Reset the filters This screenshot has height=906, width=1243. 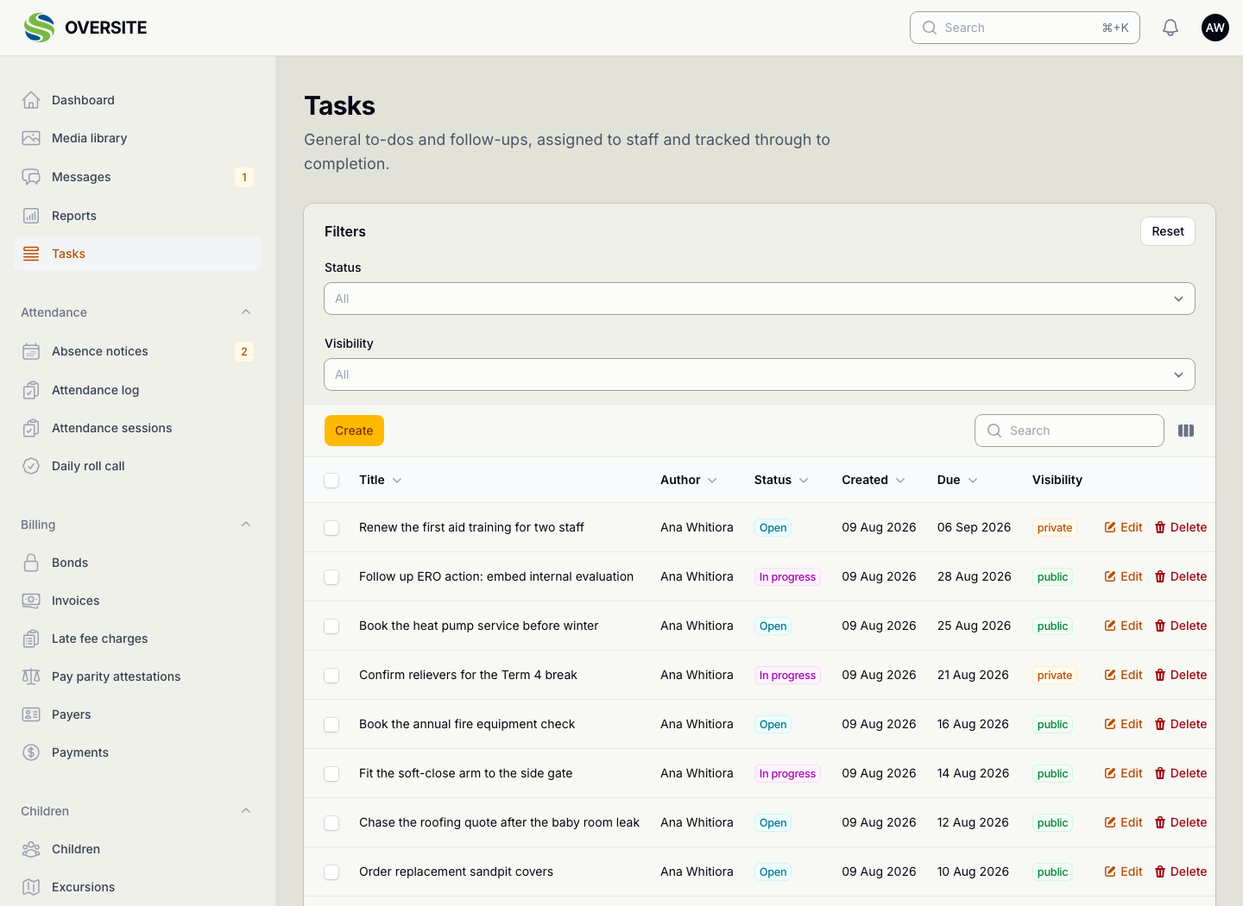[1168, 231]
